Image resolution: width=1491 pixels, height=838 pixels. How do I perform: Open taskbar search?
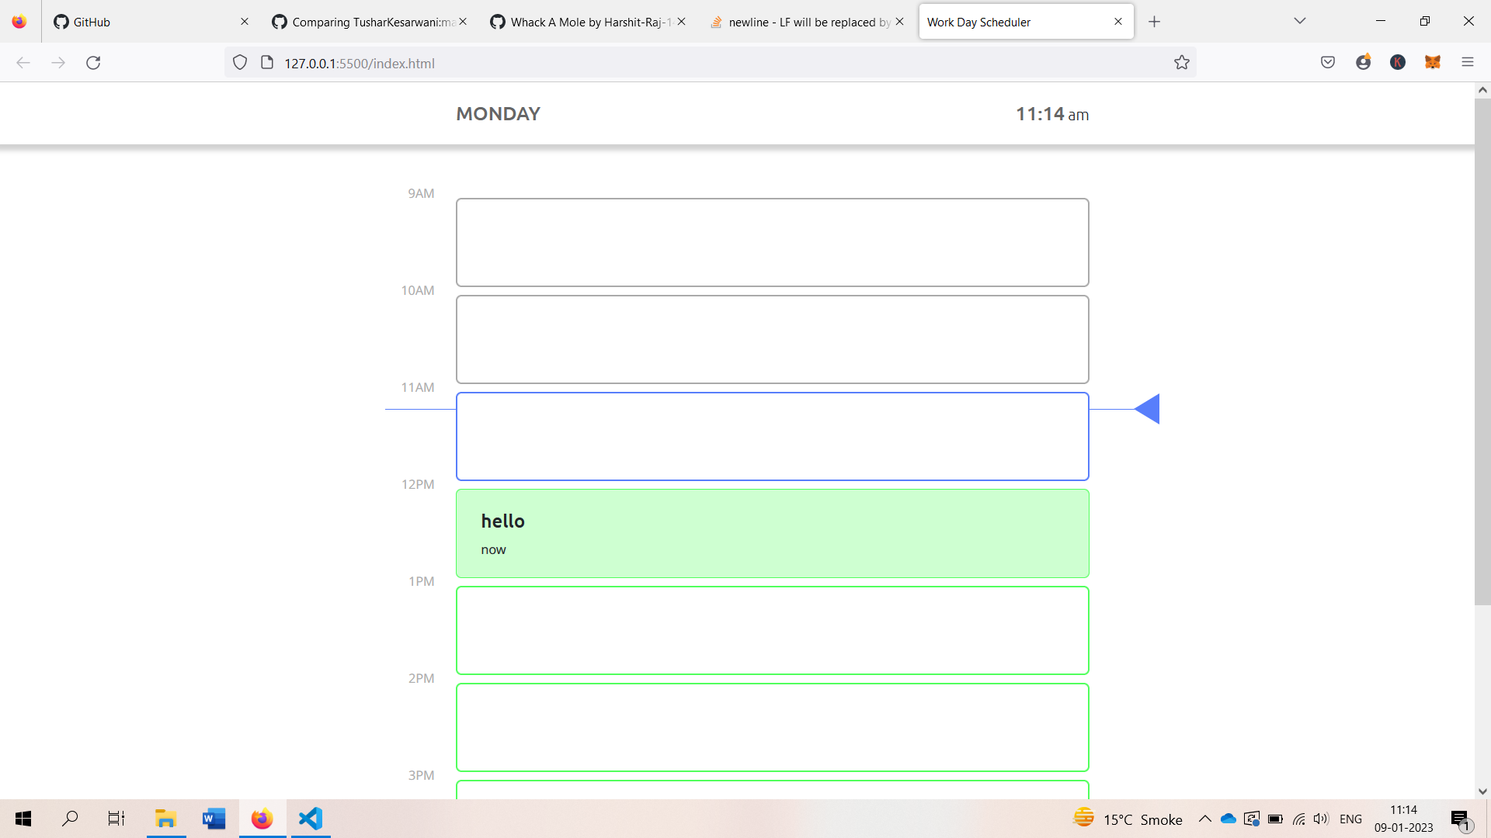tap(70, 819)
